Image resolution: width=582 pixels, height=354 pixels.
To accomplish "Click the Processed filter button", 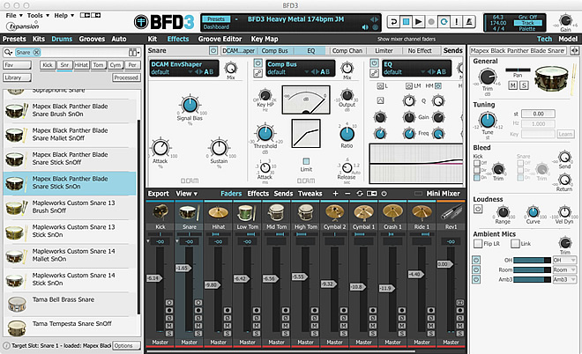I will click(x=126, y=77).
